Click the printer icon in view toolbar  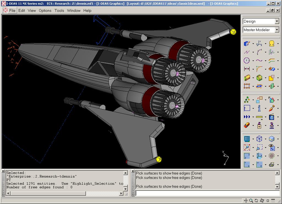click(x=272, y=165)
